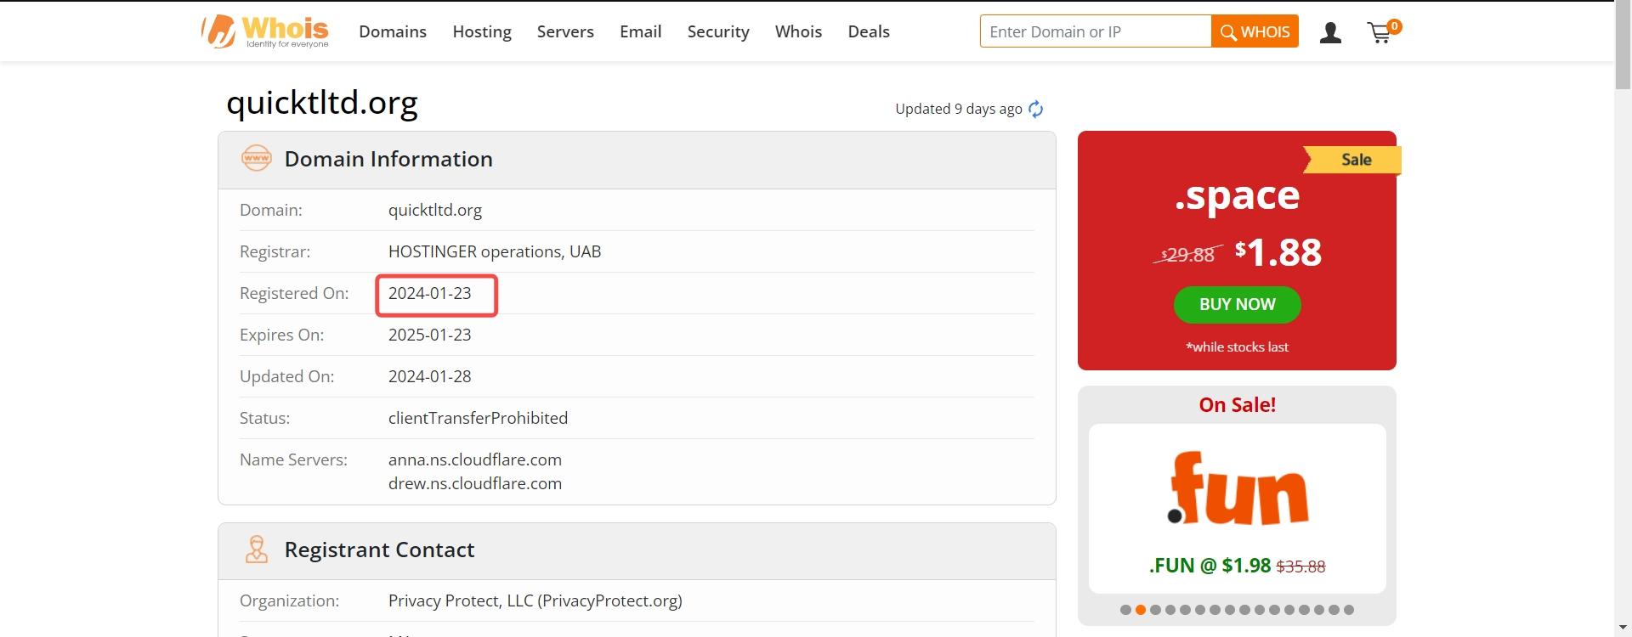Viewport: 1632px width, 637px height.
Task: Click the On Sale! heading
Action: pos(1237,404)
